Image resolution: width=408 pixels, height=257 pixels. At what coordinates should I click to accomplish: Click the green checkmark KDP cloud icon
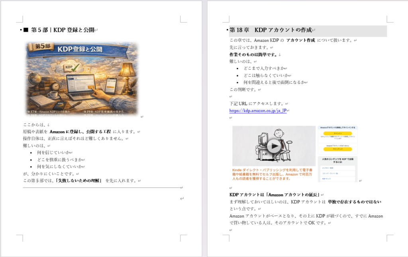tap(73, 66)
